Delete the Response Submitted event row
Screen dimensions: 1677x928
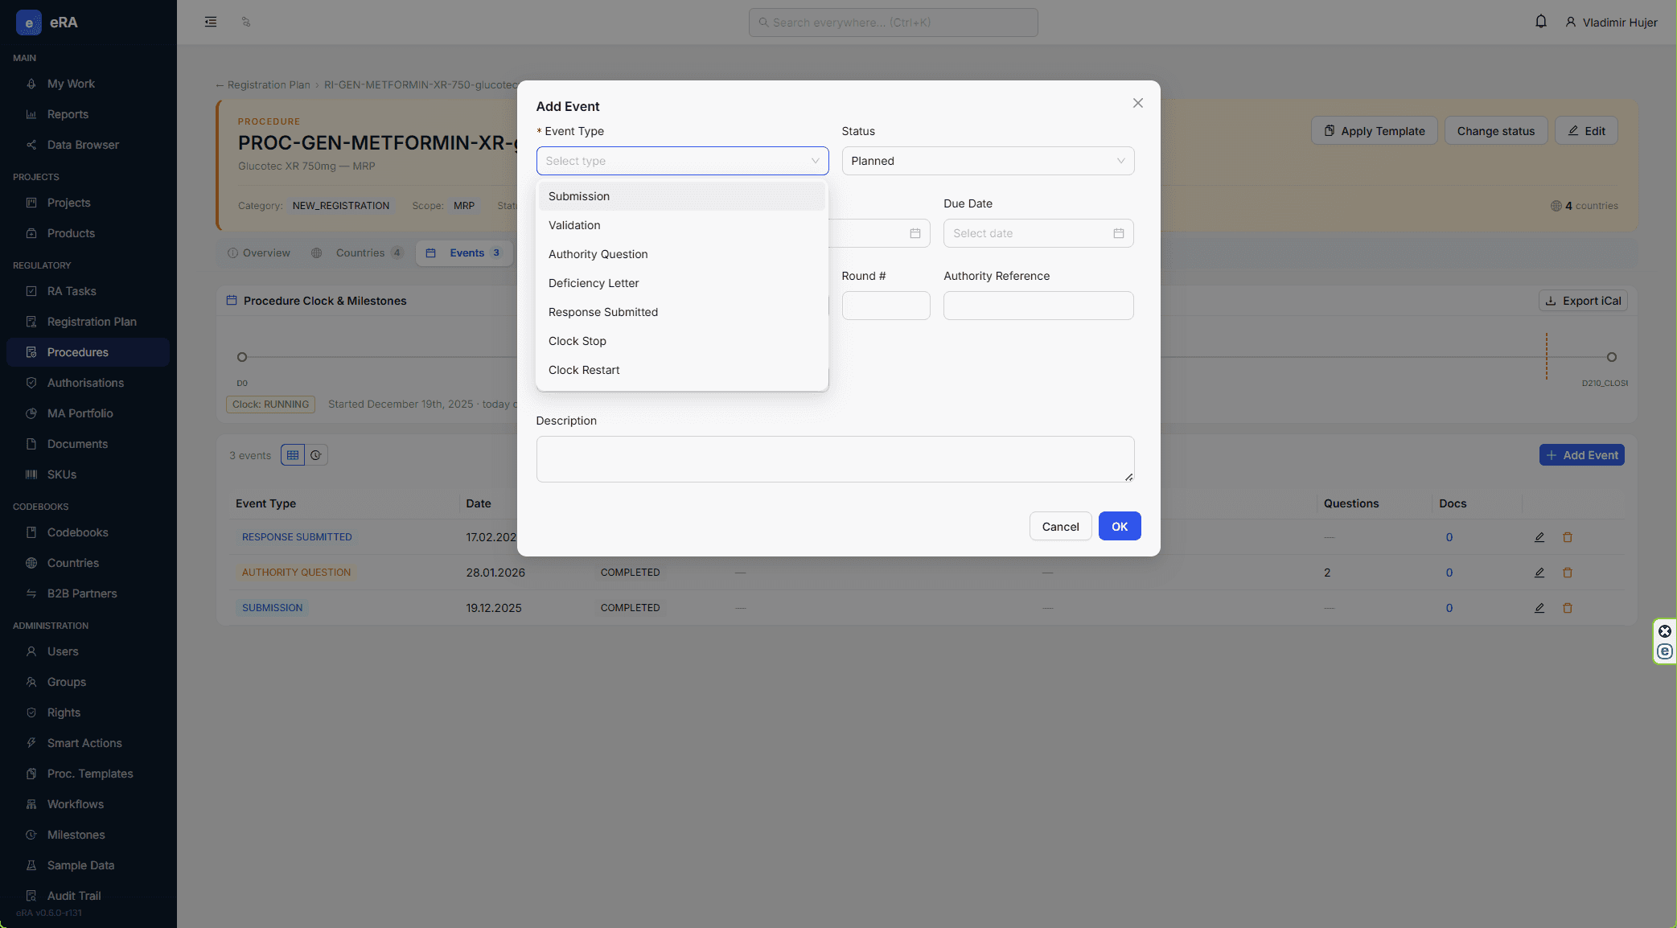point(1567,537)
